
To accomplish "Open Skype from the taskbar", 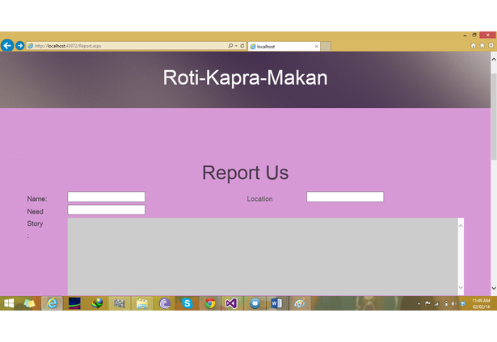I will 187,303.
